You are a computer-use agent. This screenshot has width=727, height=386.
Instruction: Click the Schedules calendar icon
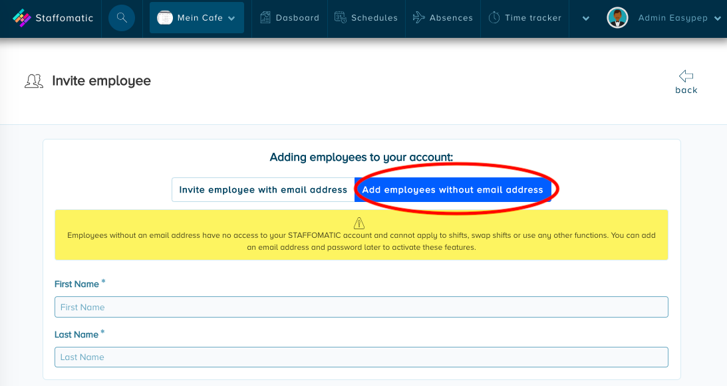click(341, 18)
